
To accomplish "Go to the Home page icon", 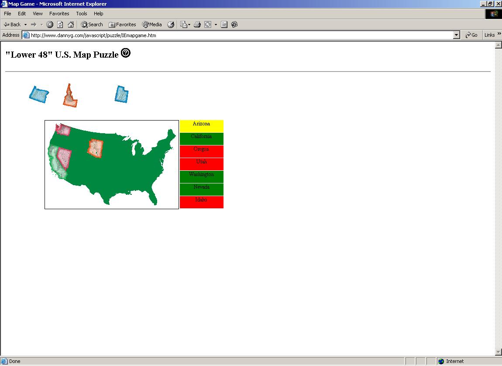I will (x=71, y=24).
